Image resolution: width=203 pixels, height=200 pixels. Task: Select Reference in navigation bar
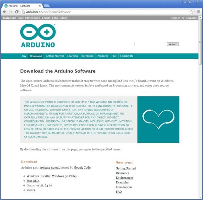coord(88,56)
